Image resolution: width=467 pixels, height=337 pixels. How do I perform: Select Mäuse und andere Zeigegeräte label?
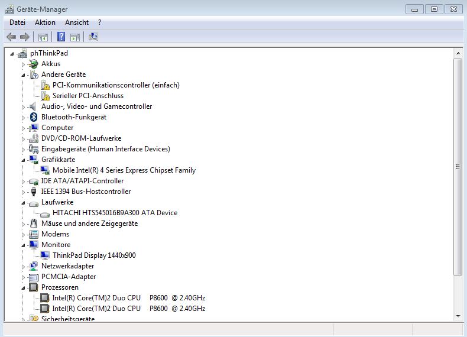89,223
